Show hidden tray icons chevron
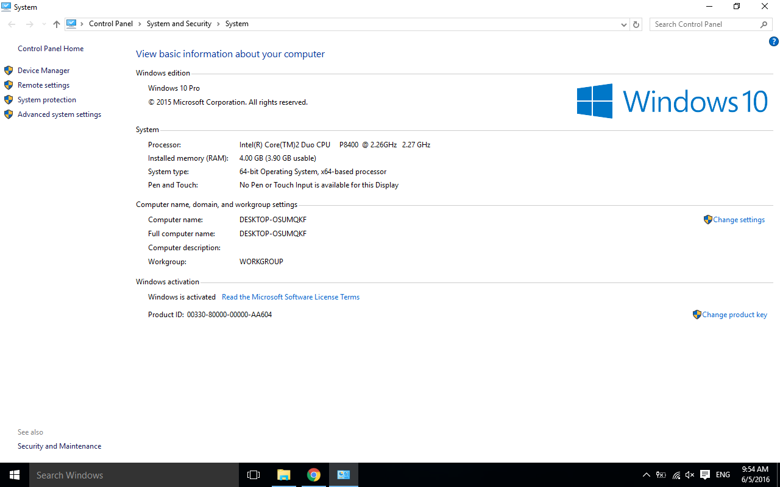This screenshot has width=780, height=487. (x=647, y=475)
